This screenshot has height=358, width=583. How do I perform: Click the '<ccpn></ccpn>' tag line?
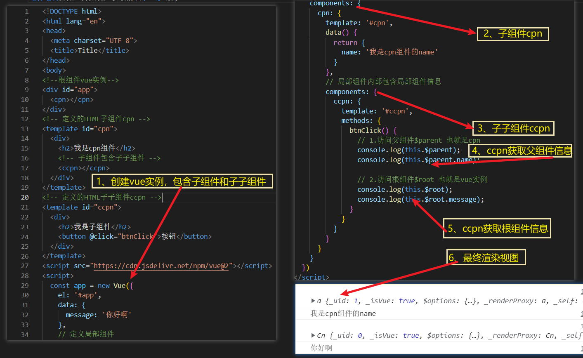coord(84,168)
